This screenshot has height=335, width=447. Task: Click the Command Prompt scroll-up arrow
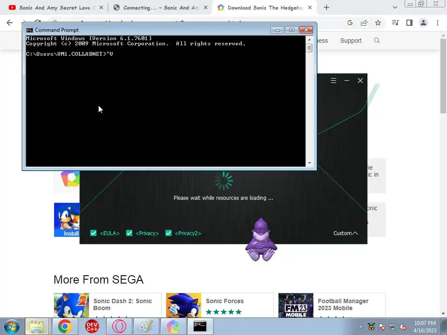(309, 40)
